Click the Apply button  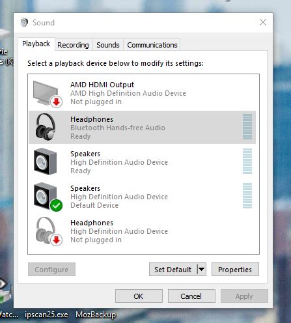[244, 296]
